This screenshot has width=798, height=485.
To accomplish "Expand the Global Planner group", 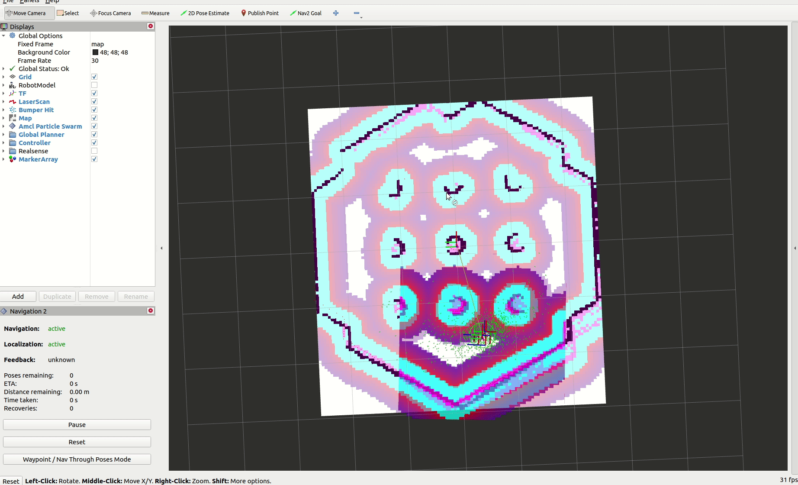I will [x=3, y=134].
